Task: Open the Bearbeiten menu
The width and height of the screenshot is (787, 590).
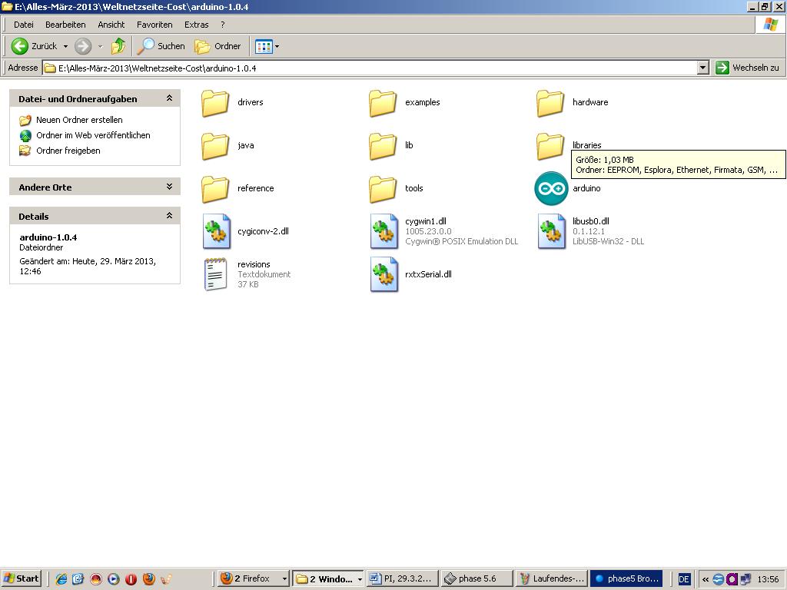Action: tap(65, 25)
